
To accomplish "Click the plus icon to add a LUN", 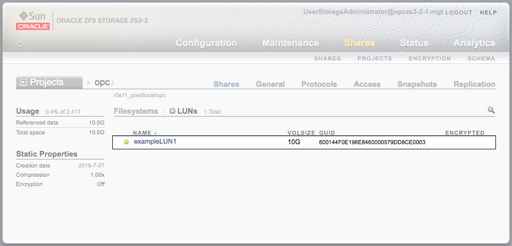I will coord(172,111).
